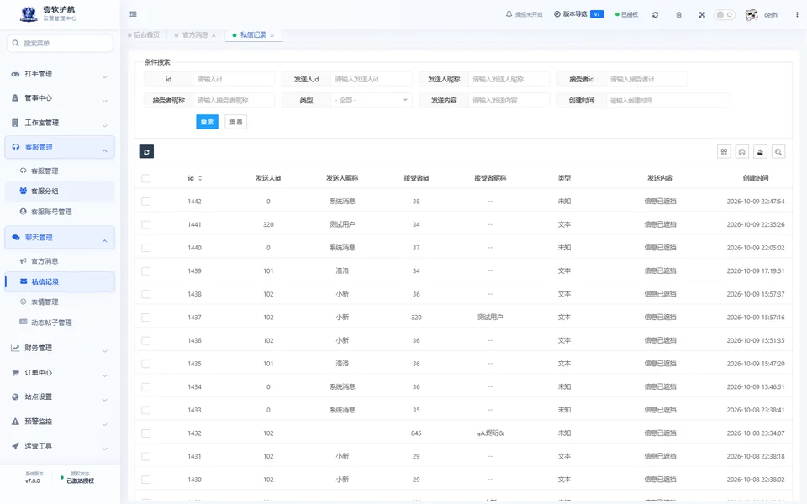Check the row with id 1438
Screen dimensions: 807x504
tap(146, 294)
